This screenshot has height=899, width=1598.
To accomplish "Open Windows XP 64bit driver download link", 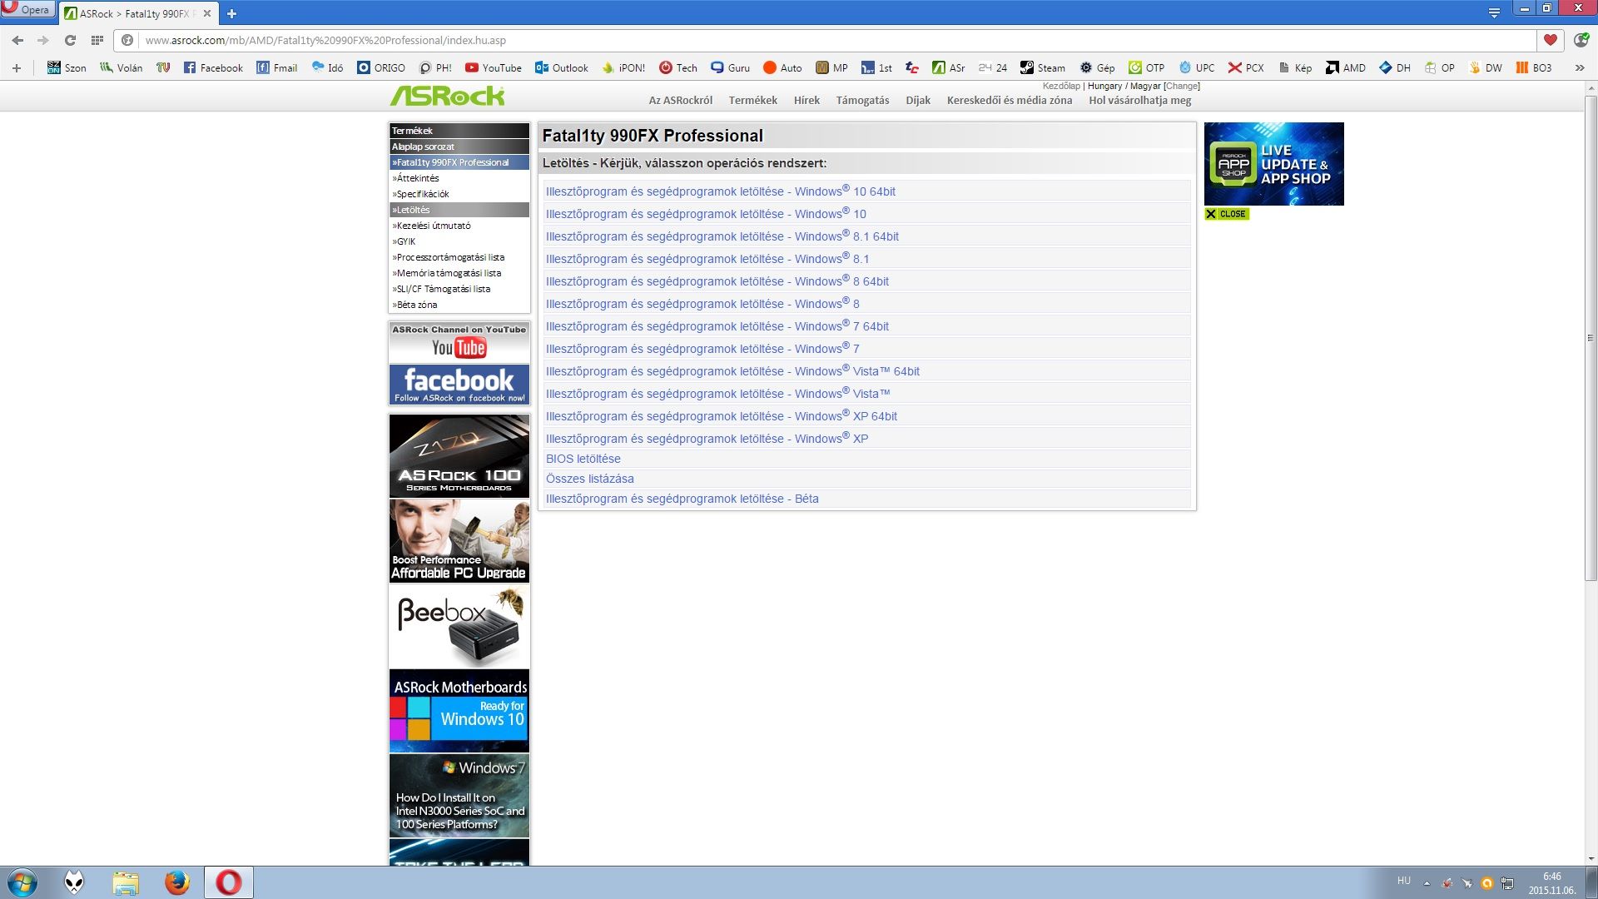I will coord(721,416).
